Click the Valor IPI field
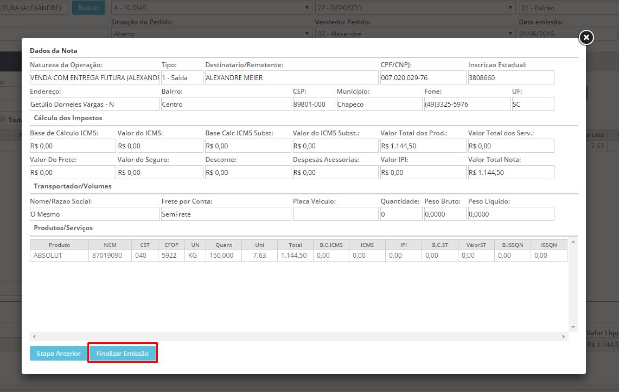 (x=423, y=172)
